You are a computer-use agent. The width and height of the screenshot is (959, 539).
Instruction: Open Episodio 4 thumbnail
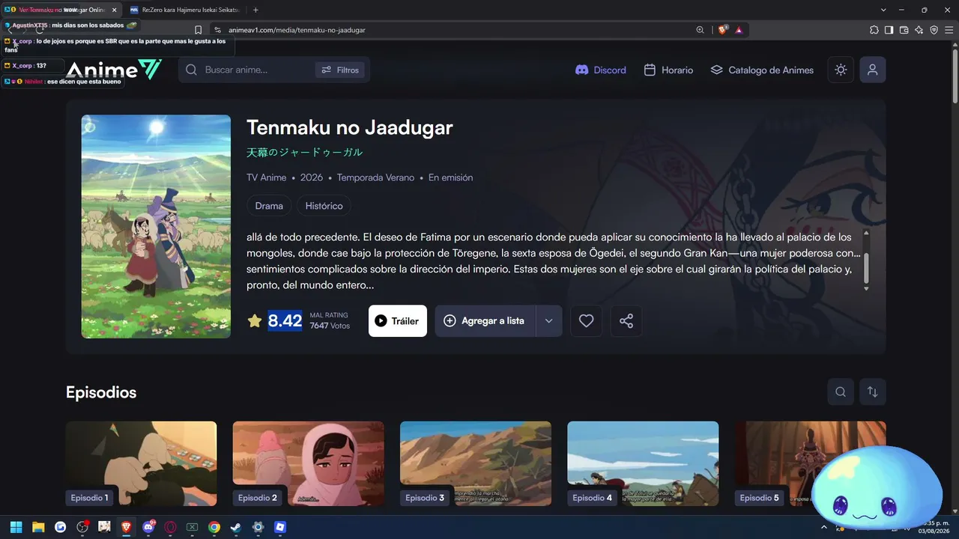(643, 463)
